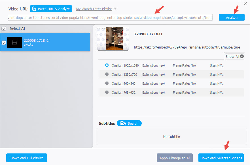Click Extension: mp4 in the 1280x720 row
Screen dimensions: 250x165
pos(153,74)
